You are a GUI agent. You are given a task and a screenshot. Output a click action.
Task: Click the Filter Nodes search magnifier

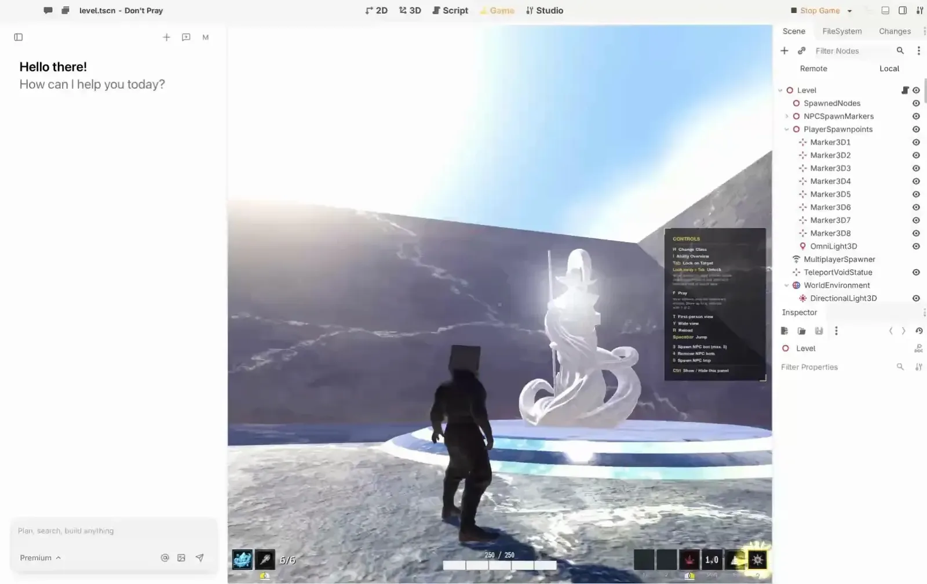pyautogui.click(x=900, y=50)
